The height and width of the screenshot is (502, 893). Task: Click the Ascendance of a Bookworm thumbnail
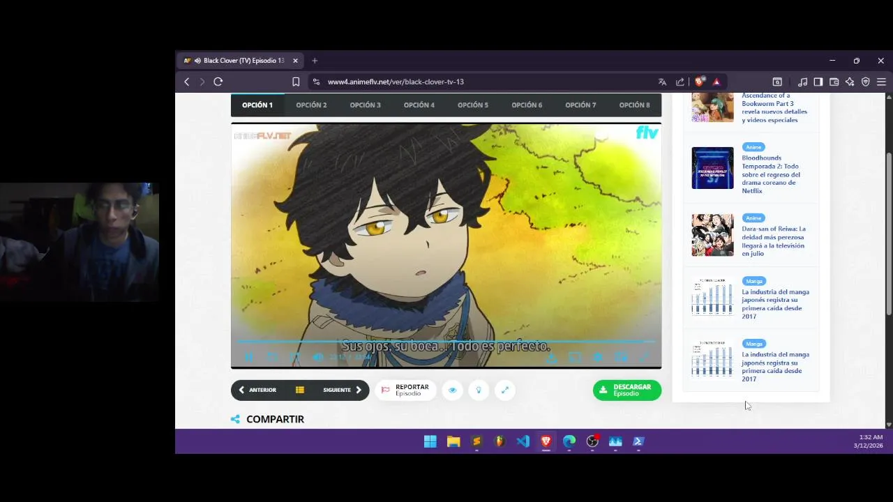pos(712,107)
